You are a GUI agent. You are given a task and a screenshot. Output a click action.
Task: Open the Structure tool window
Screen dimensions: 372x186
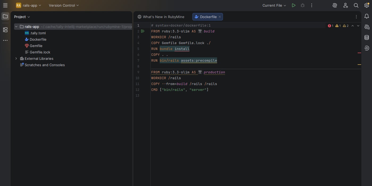tap(5, 30)
